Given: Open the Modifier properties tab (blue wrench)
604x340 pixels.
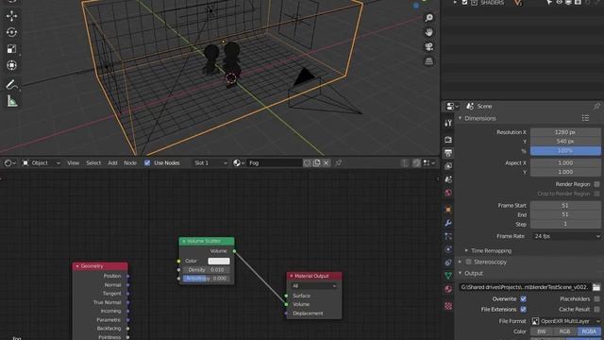Looking at the screenshot, I should (448, 223).
